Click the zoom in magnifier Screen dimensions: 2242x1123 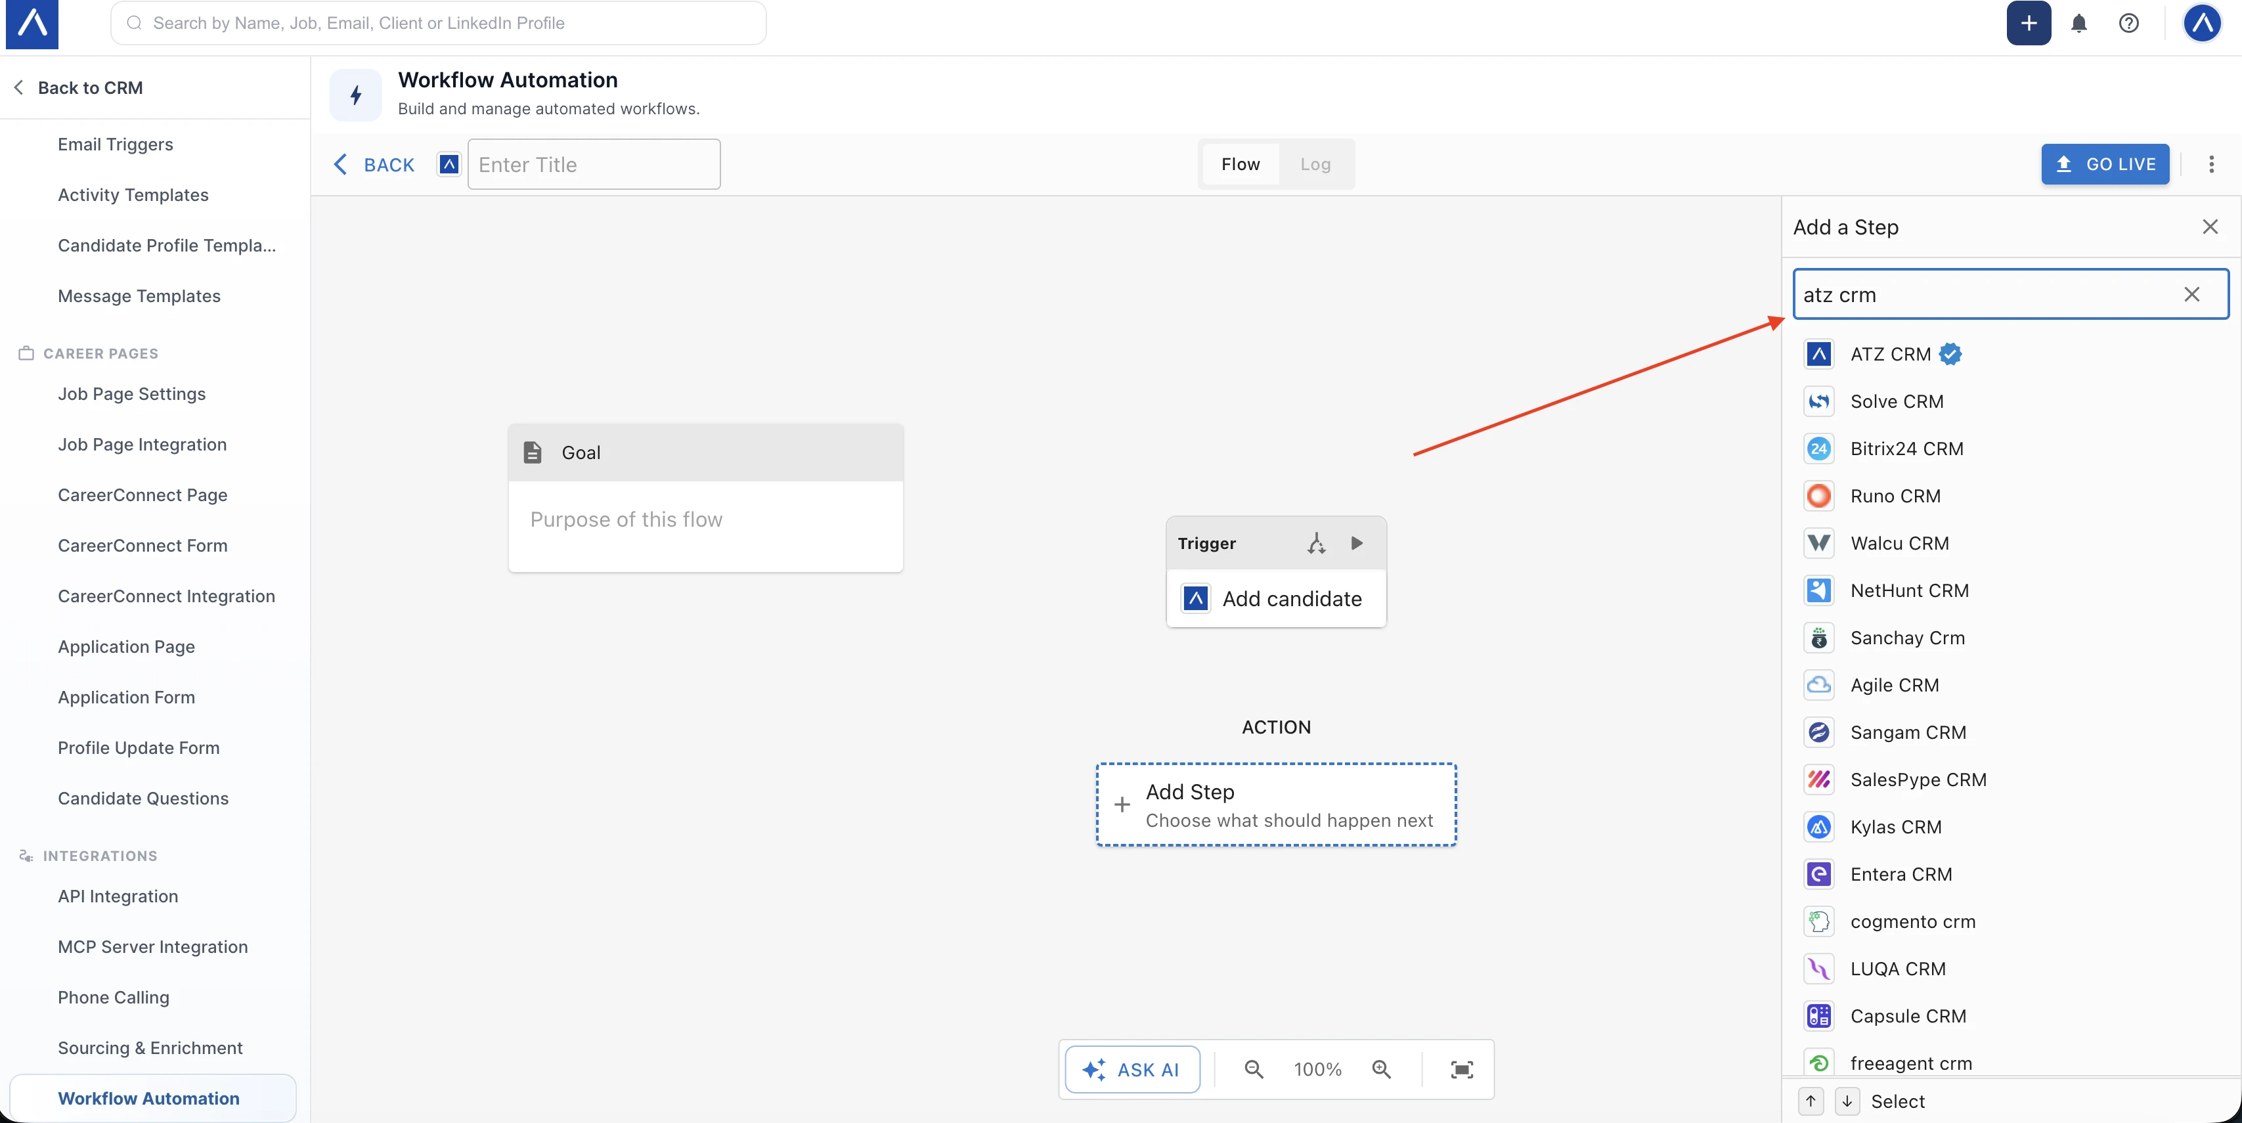(x=1381, y=1069)
